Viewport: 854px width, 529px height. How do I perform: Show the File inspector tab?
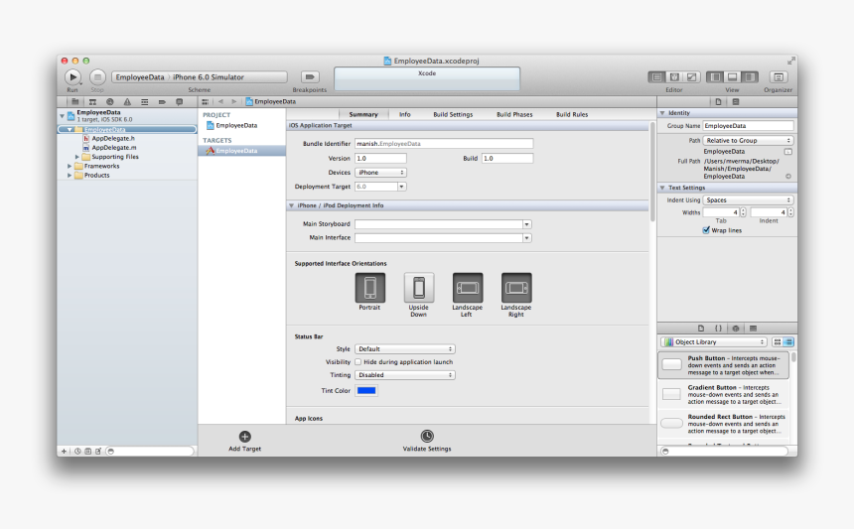point(718,102)
